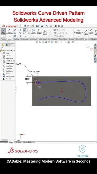97x174 pixels.
Task: Switch to the Weldments tab
Action: [x=34, y=39]
